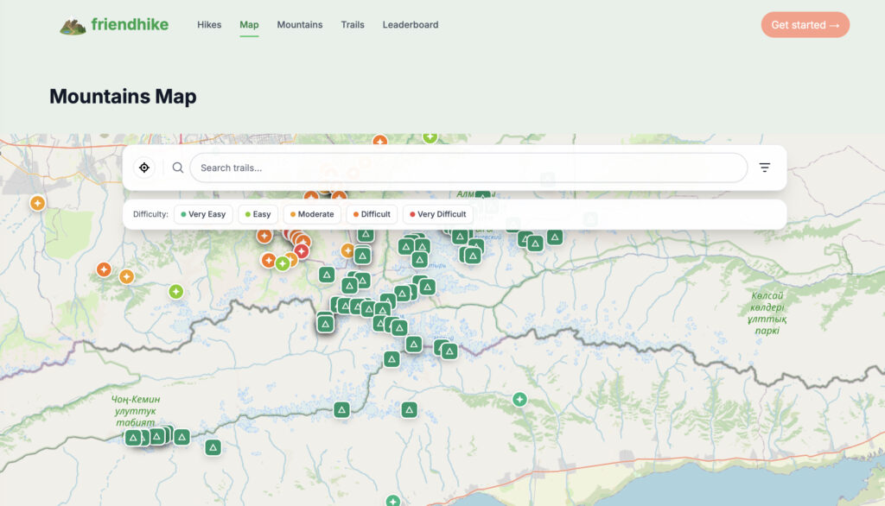Open the Trails navigation link
This screenshot has width=885, height=506.
click(x=353, y=25)
